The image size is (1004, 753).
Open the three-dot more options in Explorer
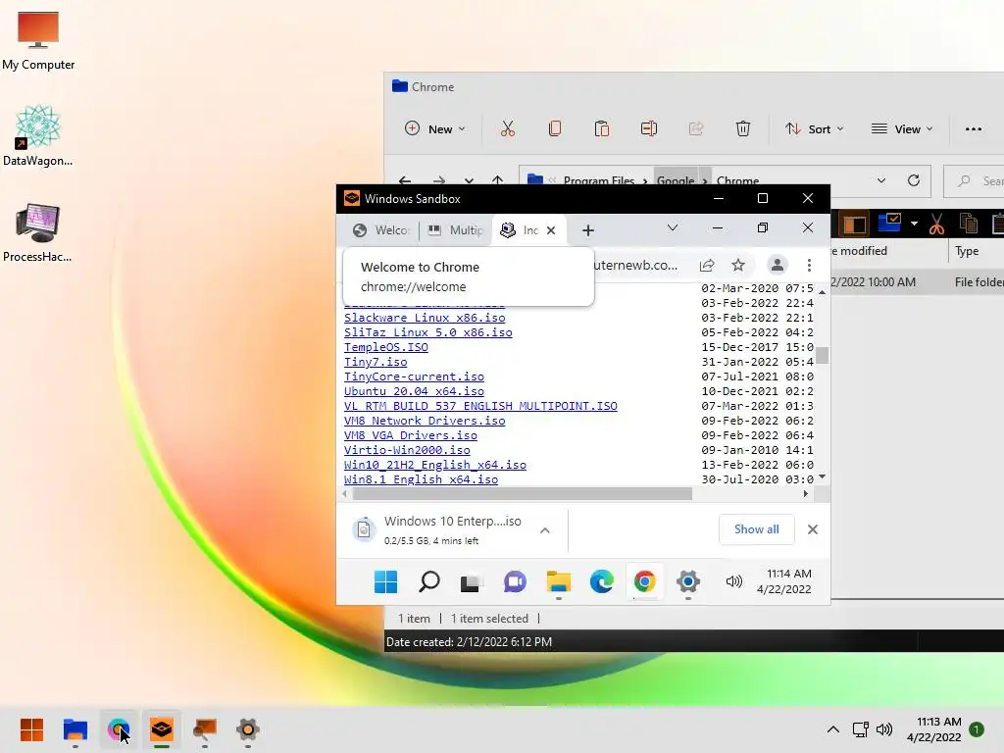(974, 128)
